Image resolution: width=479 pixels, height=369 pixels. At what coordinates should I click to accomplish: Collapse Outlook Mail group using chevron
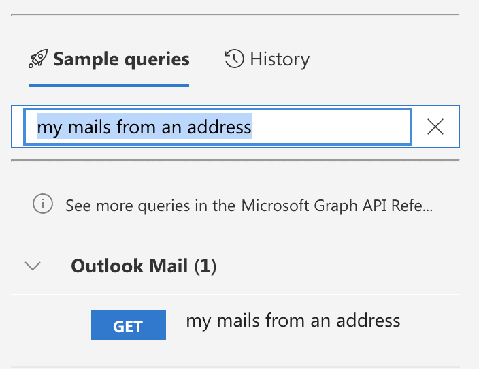[33, 266]
